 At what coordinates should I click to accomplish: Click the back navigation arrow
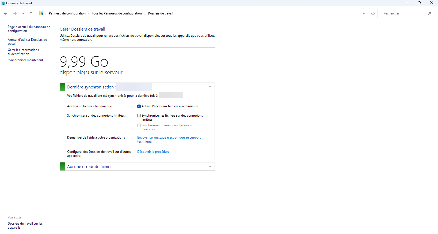tap(6, 13)
